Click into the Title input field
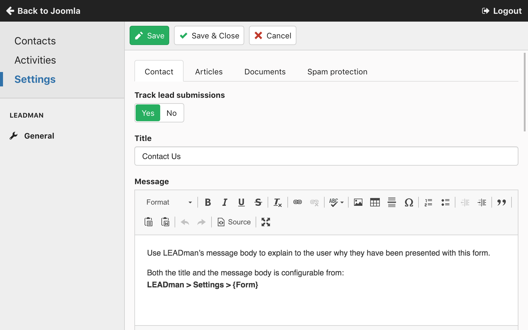This screenshot has width=528, height=330. click(326, 156)
